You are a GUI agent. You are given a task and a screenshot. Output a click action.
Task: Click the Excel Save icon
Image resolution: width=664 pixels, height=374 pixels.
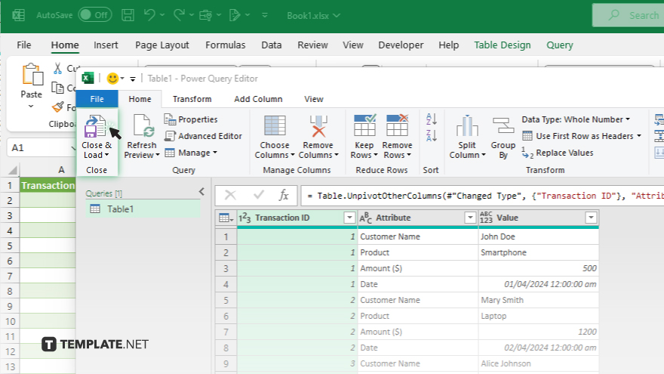click(x=128, y=15)
